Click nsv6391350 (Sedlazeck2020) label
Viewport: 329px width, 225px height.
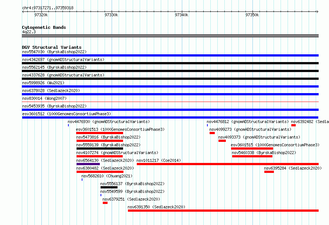(156, 207)
